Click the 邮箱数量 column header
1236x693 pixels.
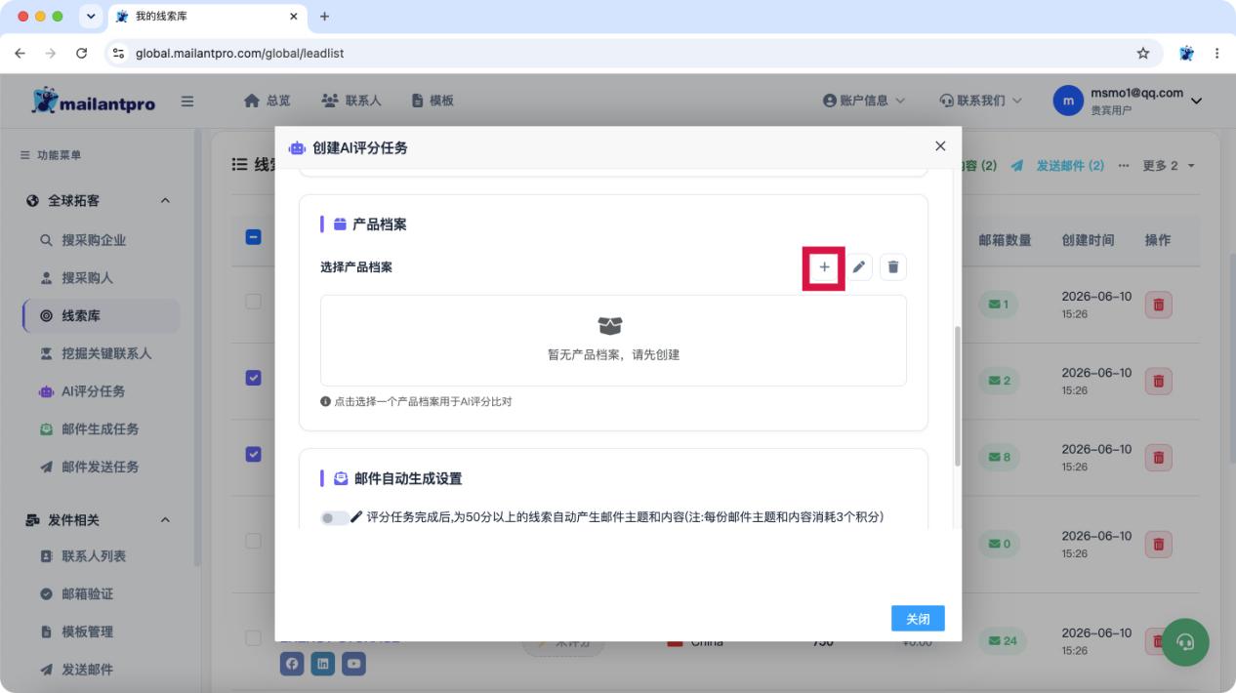click(1005, 240)
